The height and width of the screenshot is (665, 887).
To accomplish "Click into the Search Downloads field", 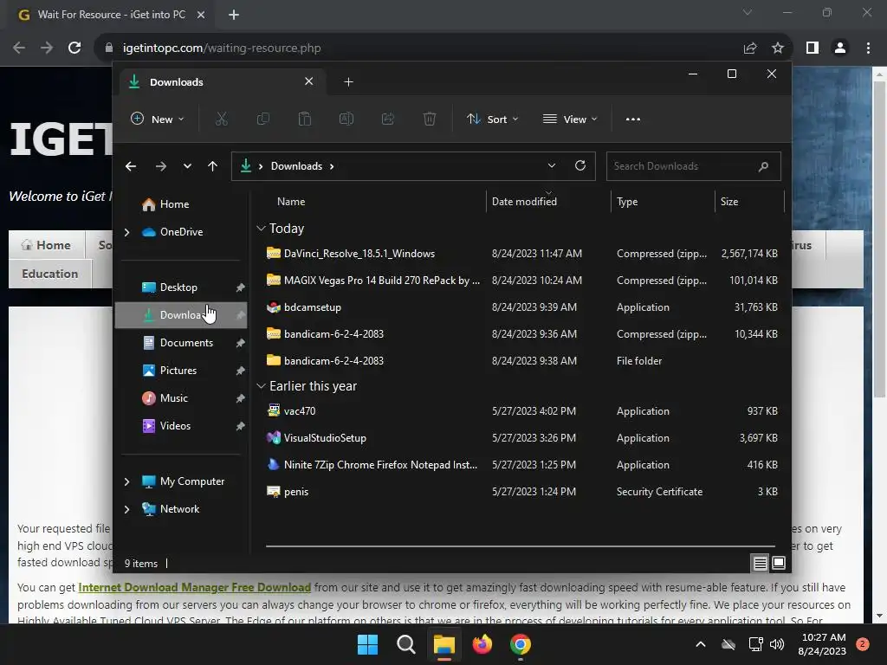I will coord(694,166).
